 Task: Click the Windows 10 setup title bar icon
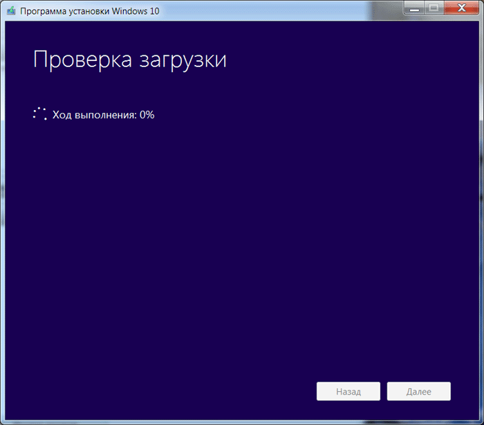[x=12, y=11]
